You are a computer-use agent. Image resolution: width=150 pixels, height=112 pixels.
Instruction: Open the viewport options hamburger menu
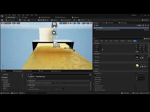click(x=2, y=23)
